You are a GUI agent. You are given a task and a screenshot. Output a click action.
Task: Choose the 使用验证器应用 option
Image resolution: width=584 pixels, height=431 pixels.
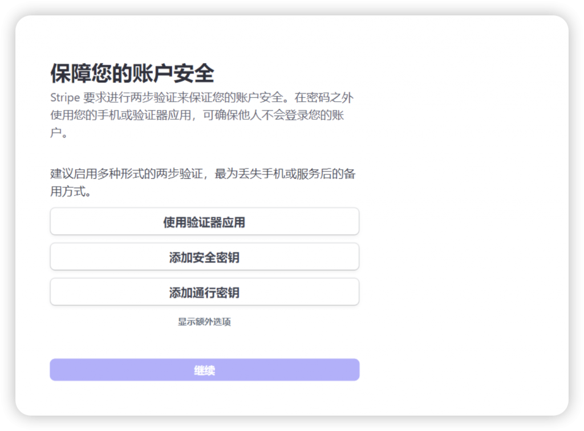(205, 221)
